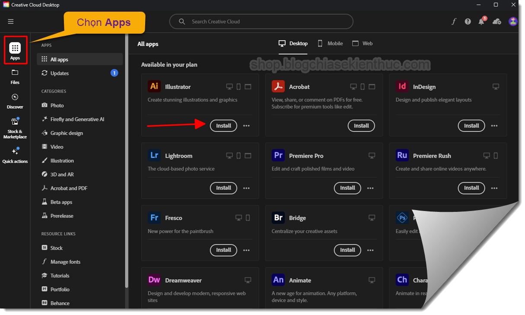Check cloud sync status icon
This screenshot has width=525, height=315.
point(497,22)
